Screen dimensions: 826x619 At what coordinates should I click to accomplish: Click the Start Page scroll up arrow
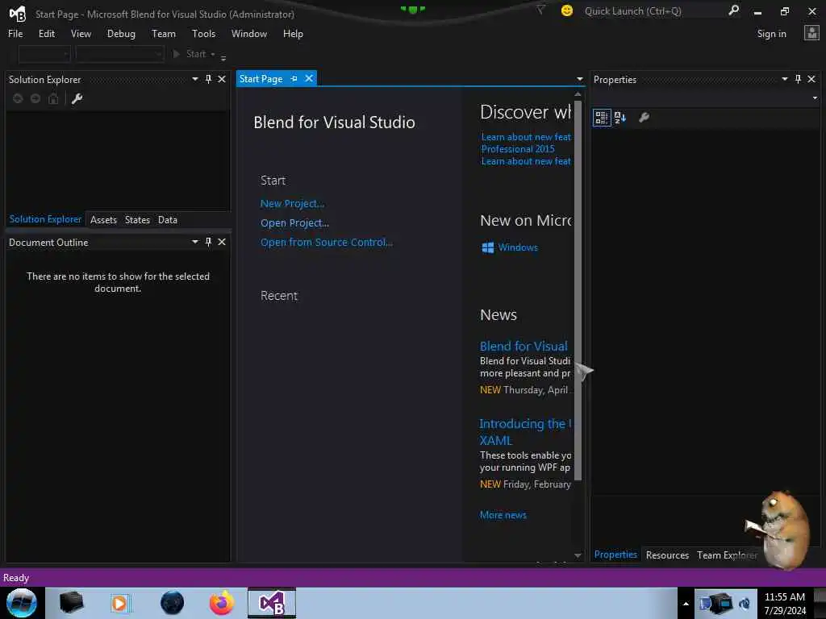[578, 95]
